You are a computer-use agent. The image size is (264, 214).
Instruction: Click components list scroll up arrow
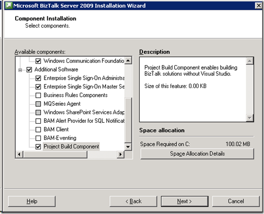point(128,60)
